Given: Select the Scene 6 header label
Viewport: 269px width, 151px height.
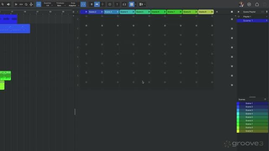Looking at the screenshot, I should coord(156,12).
